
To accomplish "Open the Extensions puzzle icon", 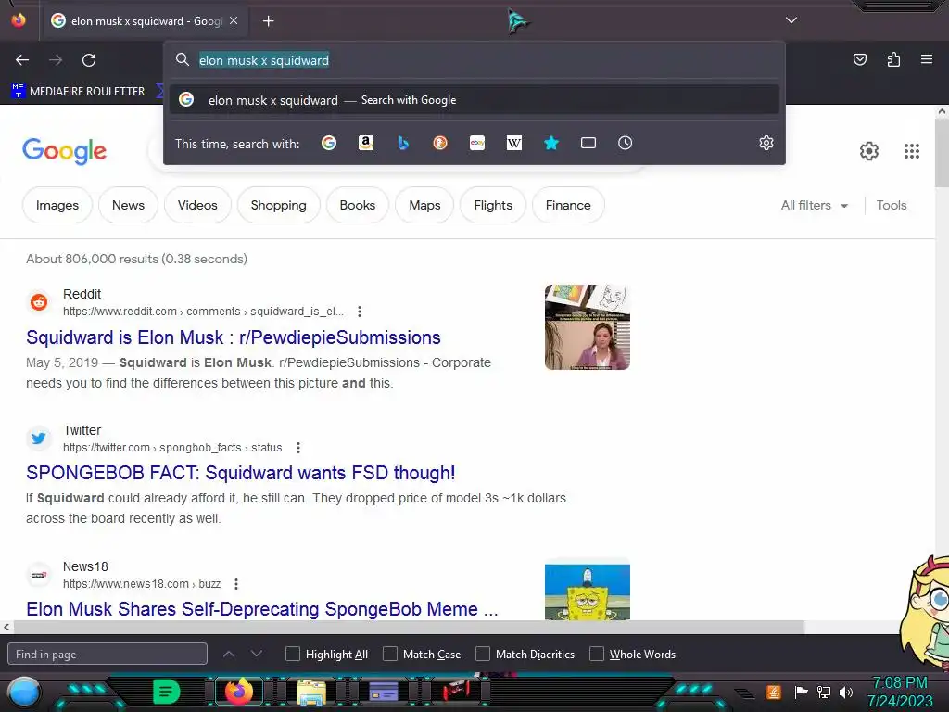I will point(893,59).
